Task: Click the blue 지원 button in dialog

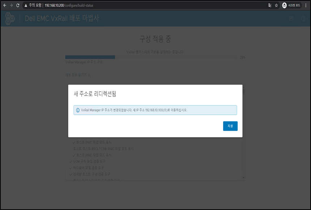Action: coord(230,126)
